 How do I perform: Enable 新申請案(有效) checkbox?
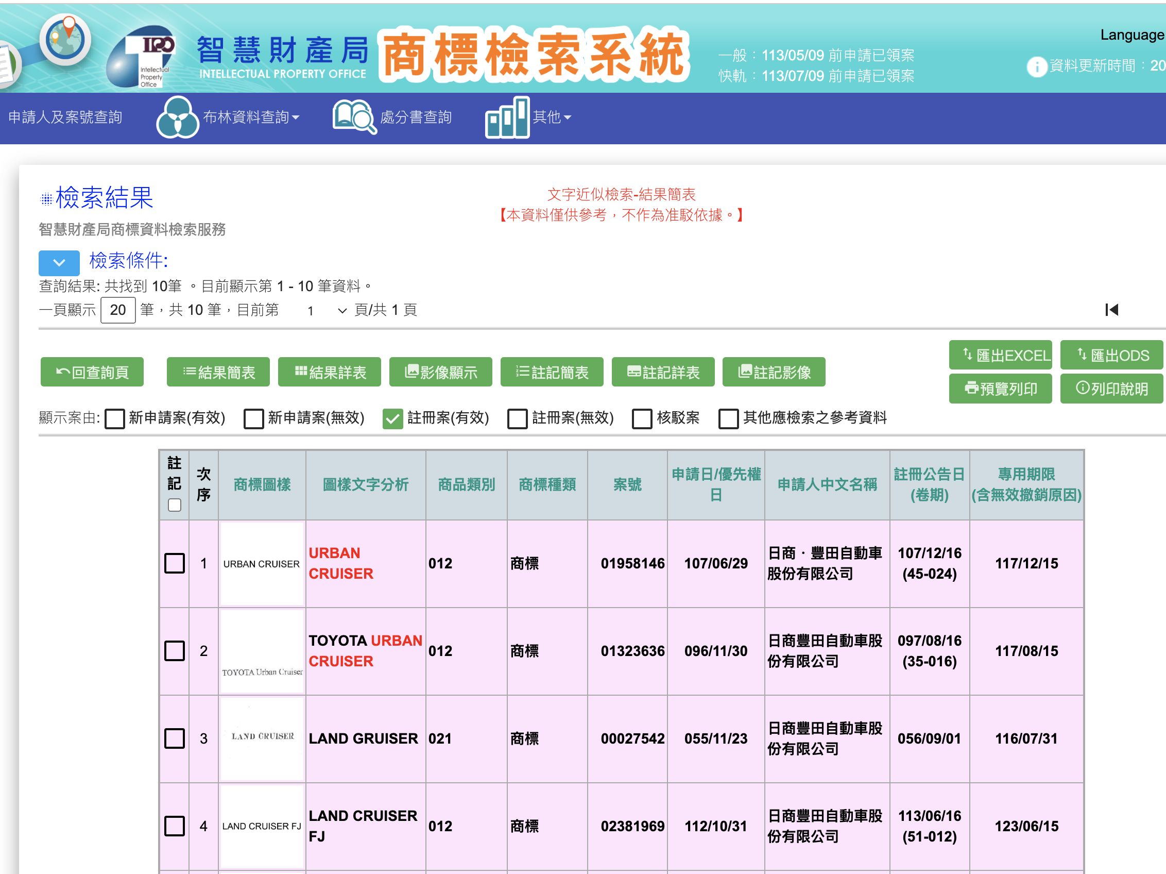(x=114, y=419)
